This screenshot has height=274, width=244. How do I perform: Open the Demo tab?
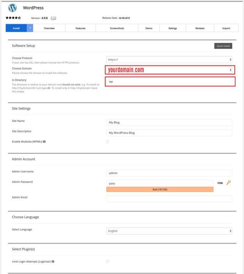click(149, 28)
